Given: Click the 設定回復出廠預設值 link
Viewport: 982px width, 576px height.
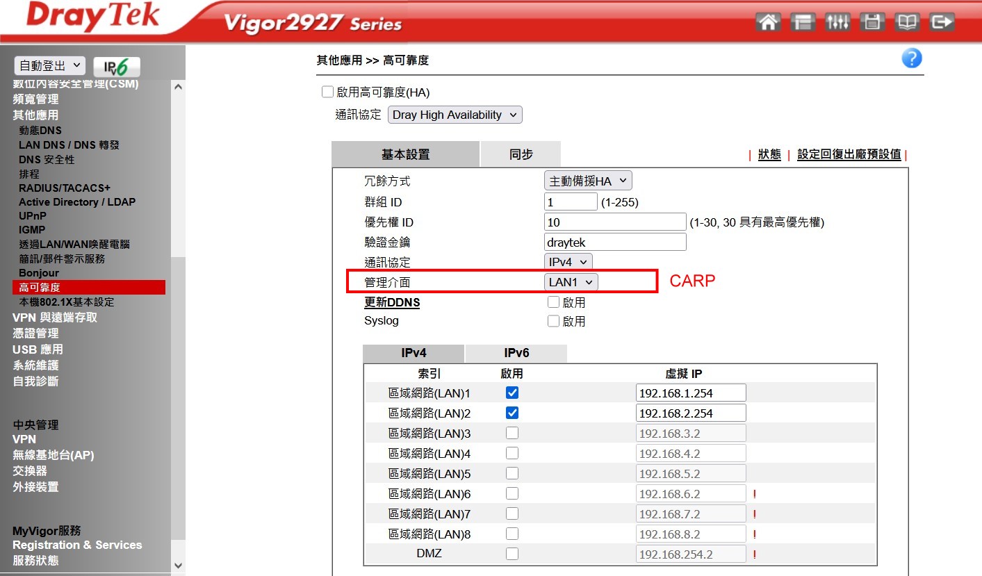Looking at the screenshot, I should pos(849,154).
